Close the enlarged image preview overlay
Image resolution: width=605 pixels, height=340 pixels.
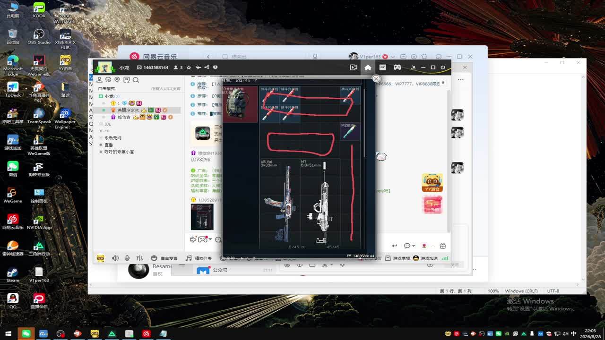376,79
